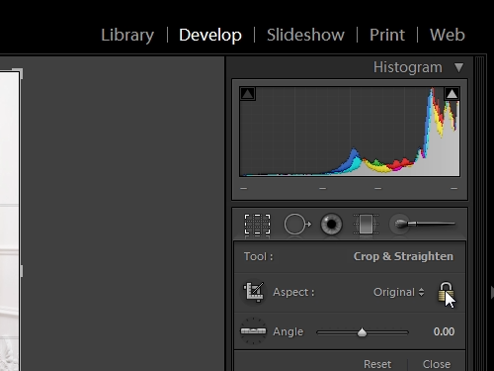494x371 pixels.
Task: Collapse the Histogram panel triangle
Action: click(458, 67)
